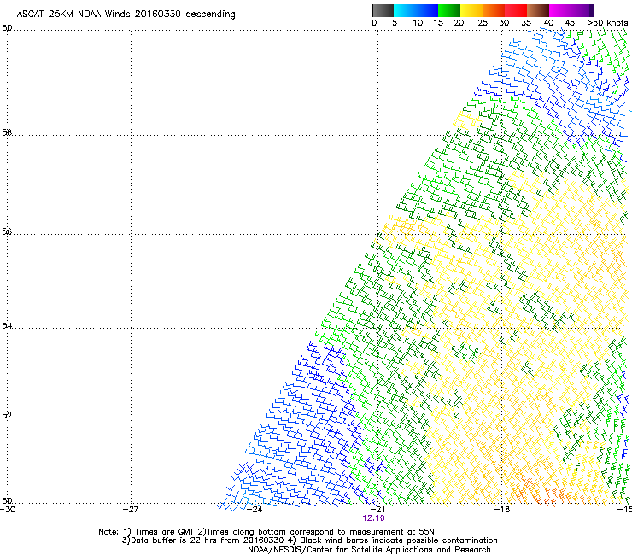
Task: Click the latitude axis label '60'
Action: point(7,28)
